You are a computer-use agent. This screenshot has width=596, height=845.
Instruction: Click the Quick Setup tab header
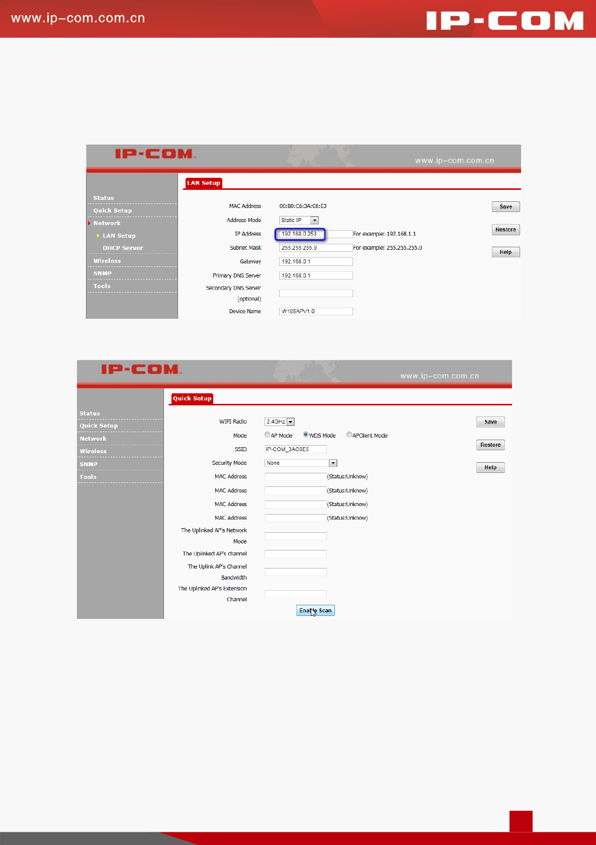192,398
